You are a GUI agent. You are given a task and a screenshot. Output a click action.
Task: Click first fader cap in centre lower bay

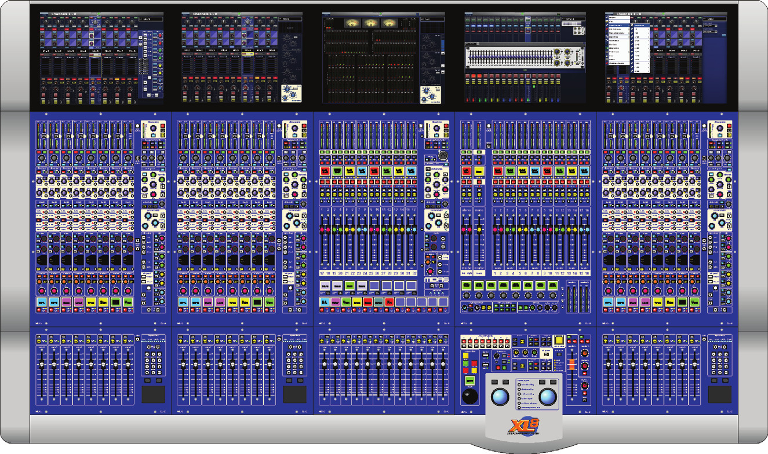coord(325,364)
